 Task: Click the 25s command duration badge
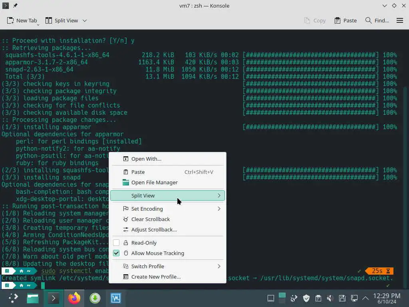(x=379, y=271)
